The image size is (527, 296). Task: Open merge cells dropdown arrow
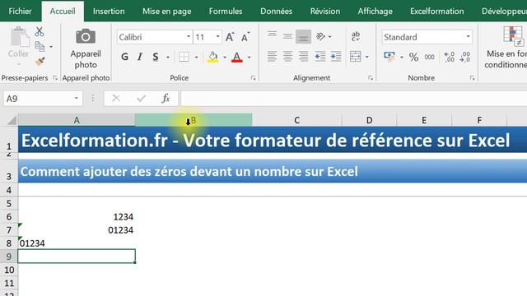366,57
